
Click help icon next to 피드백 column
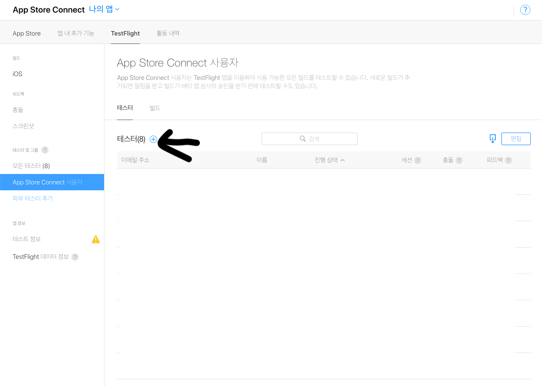(508, 160)
